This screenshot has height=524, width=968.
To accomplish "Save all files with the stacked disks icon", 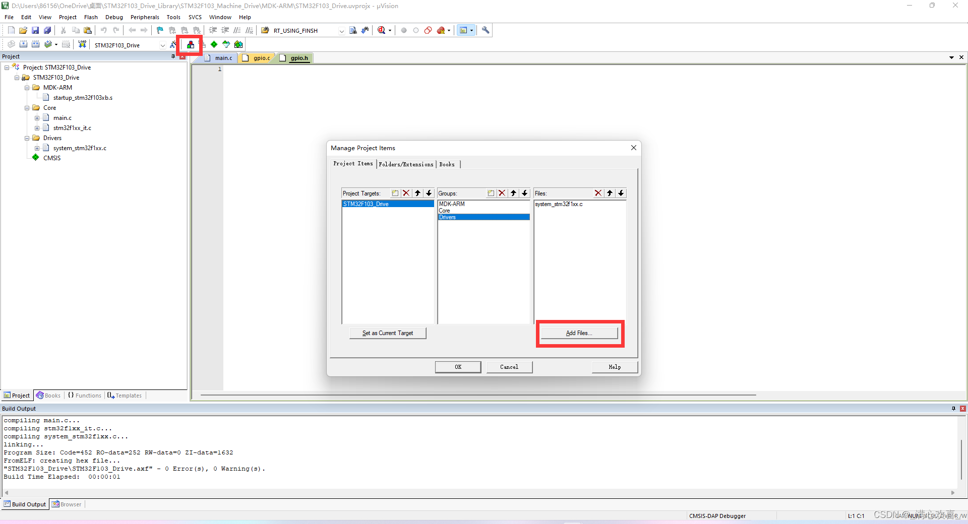I will tap(47, 30).
